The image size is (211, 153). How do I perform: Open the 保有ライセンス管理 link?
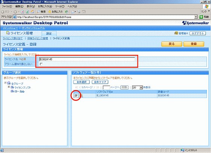(37, 38)
